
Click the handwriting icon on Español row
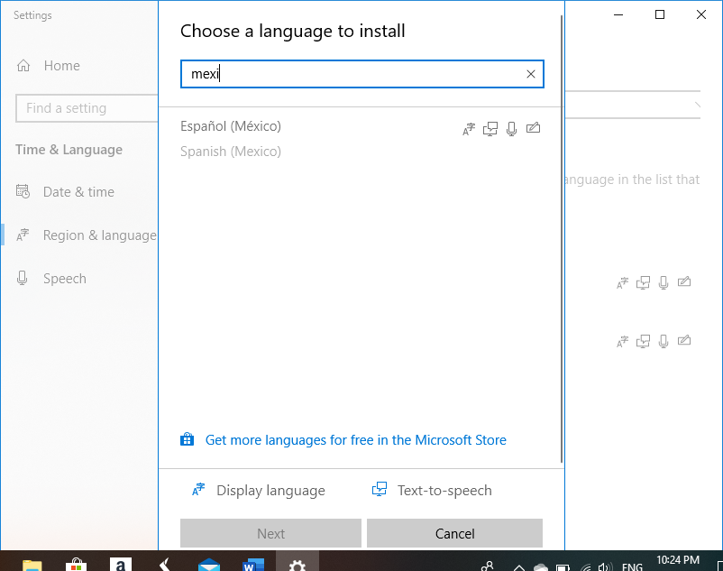coord(533,127)
